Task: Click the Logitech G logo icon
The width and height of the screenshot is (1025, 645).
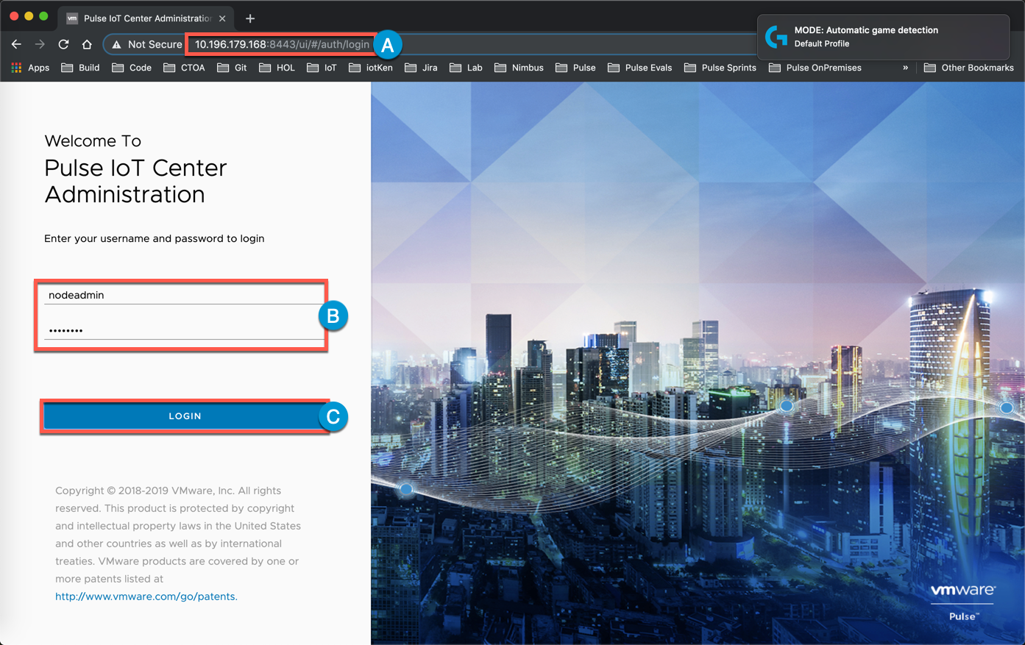Action: [776, 37]
